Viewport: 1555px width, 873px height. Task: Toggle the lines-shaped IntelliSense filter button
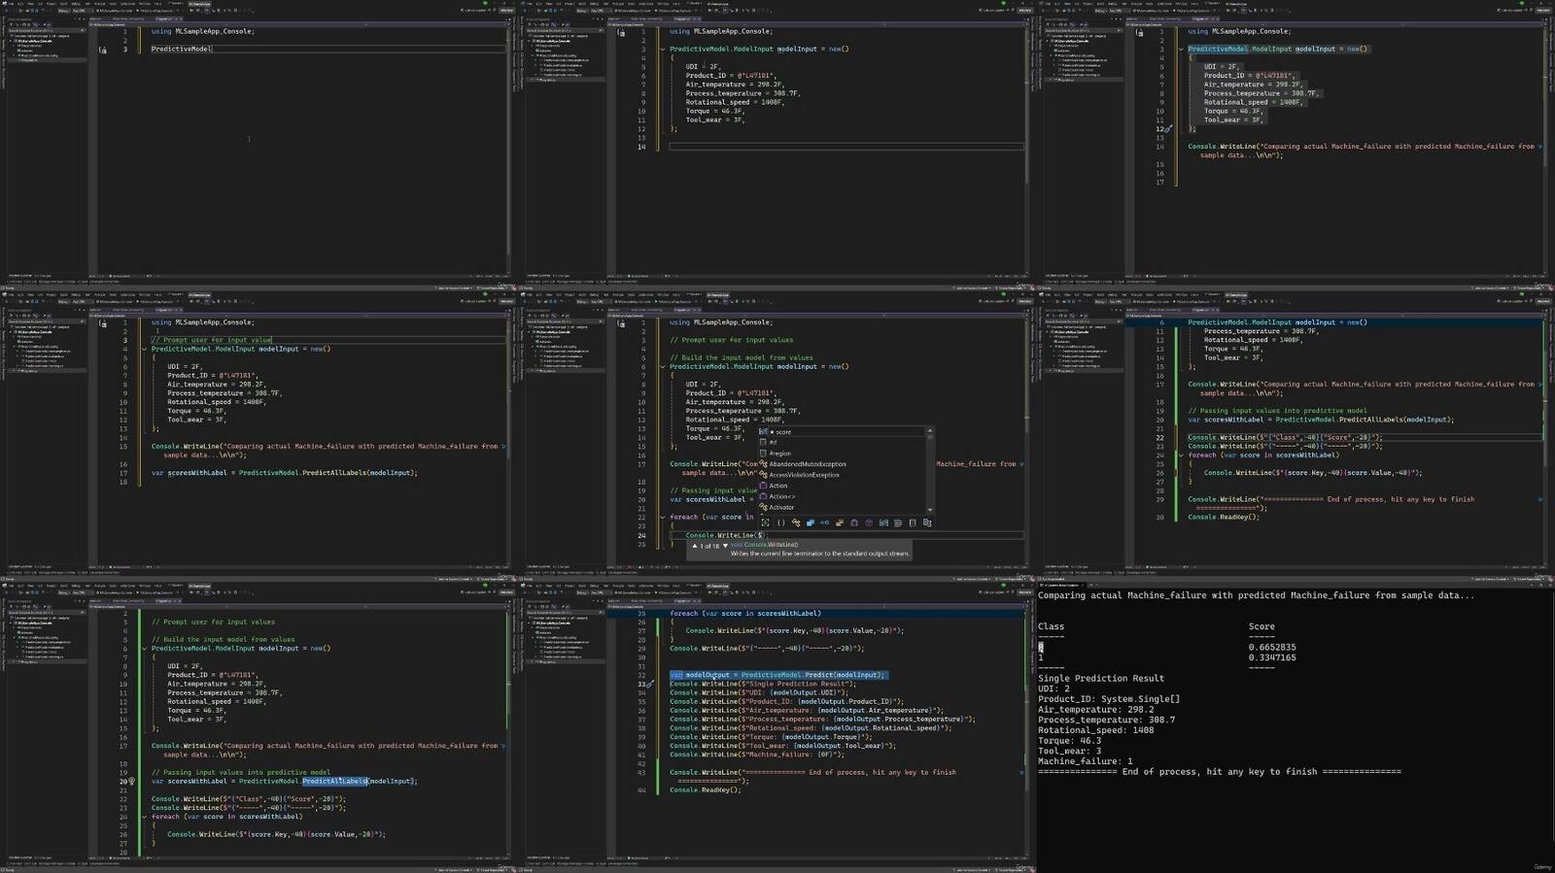[898, 523]
